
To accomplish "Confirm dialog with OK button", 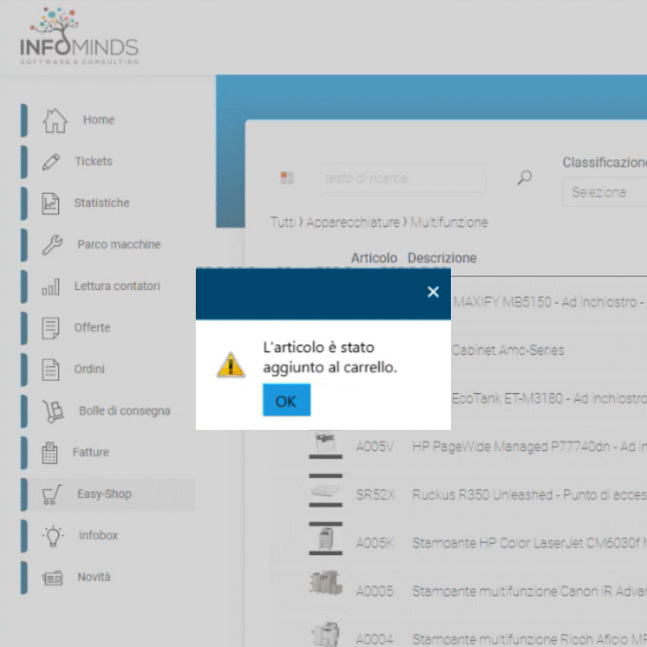I will coord(286,400).
